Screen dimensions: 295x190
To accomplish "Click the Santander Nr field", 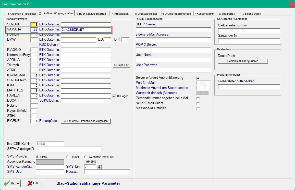I will tap(249, 41).
